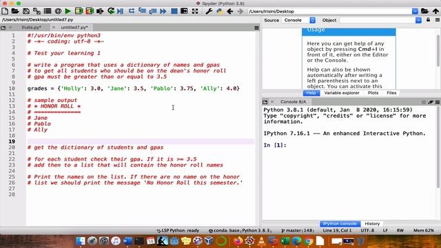Step over the current line in the debugger
Viewport: 441px width, 248px height.
click(132, 11)
